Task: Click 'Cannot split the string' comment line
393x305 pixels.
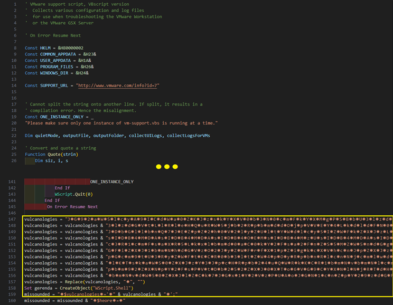Action: coord(114,104)
